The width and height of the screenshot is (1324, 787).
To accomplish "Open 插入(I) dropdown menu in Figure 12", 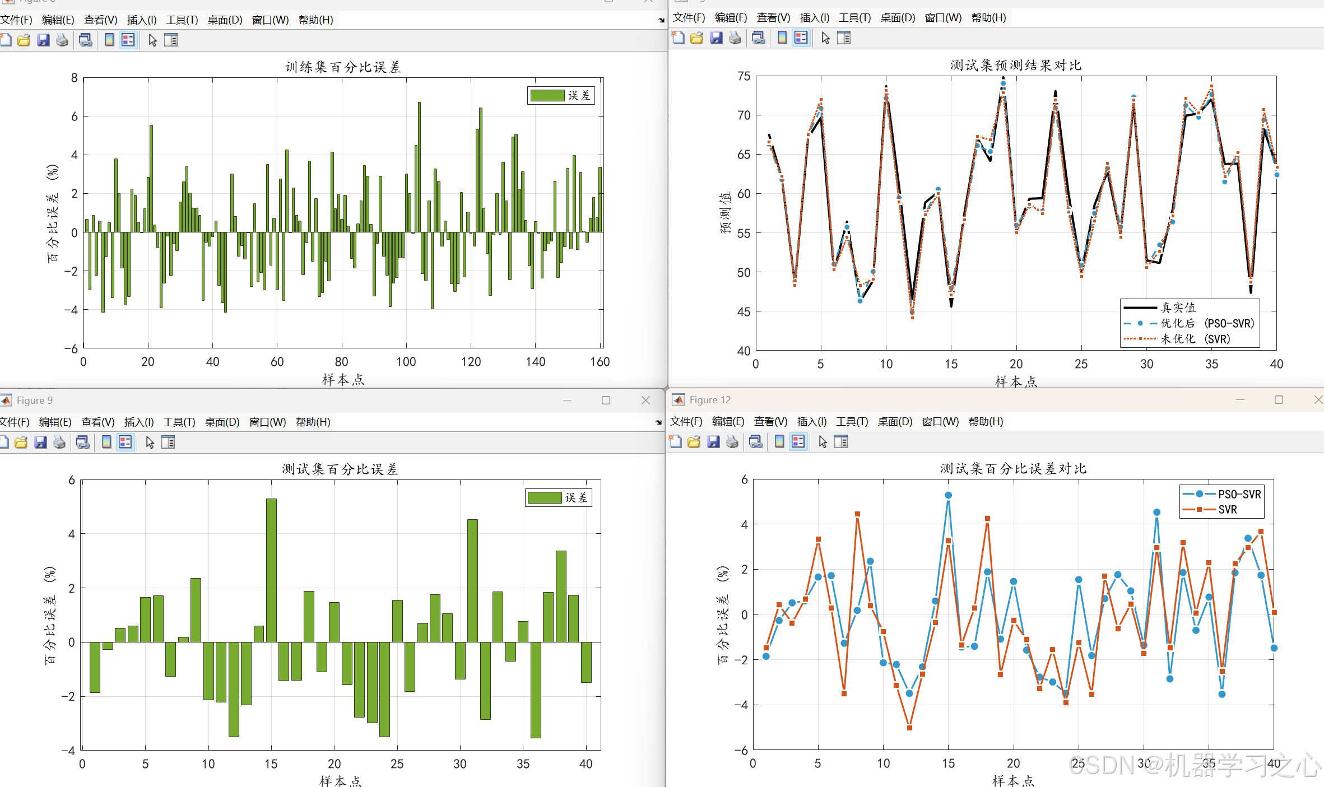I will [811, 421].
